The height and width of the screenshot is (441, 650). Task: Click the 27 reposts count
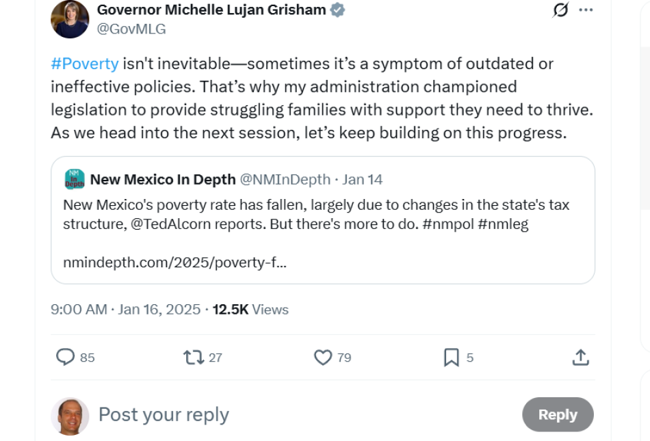pos(216,357)
